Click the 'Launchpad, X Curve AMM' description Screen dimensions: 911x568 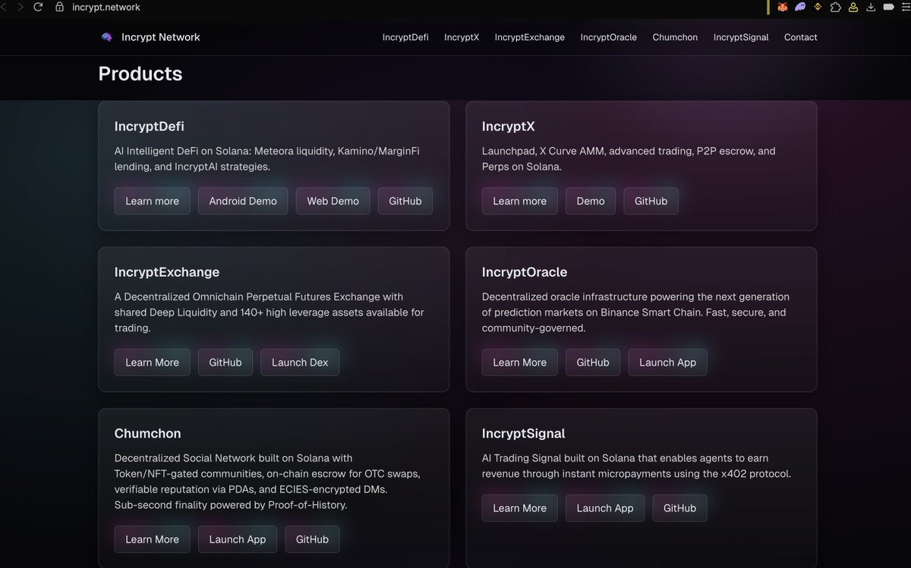(629, 158)
